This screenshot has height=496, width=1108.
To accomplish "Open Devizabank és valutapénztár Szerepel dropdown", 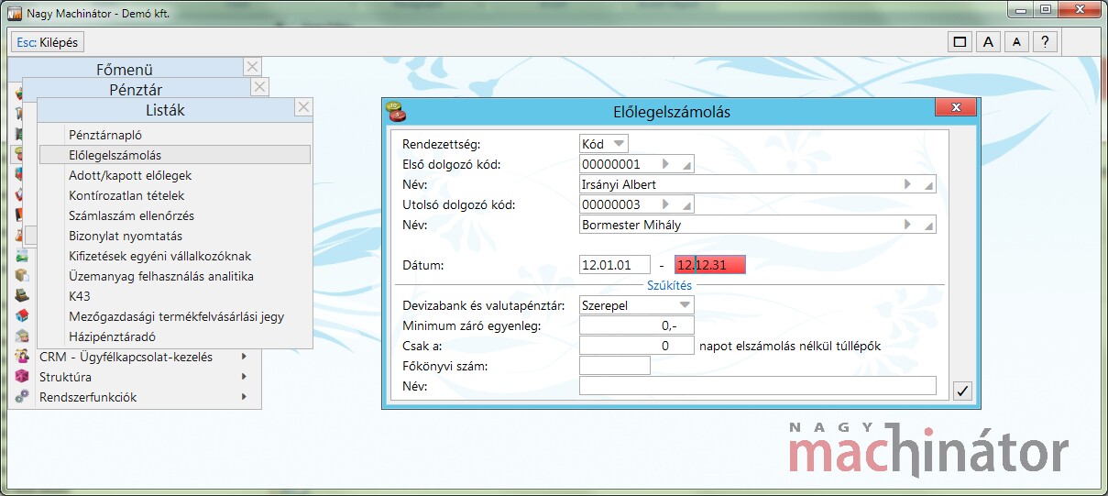I will tap(637, 305).
